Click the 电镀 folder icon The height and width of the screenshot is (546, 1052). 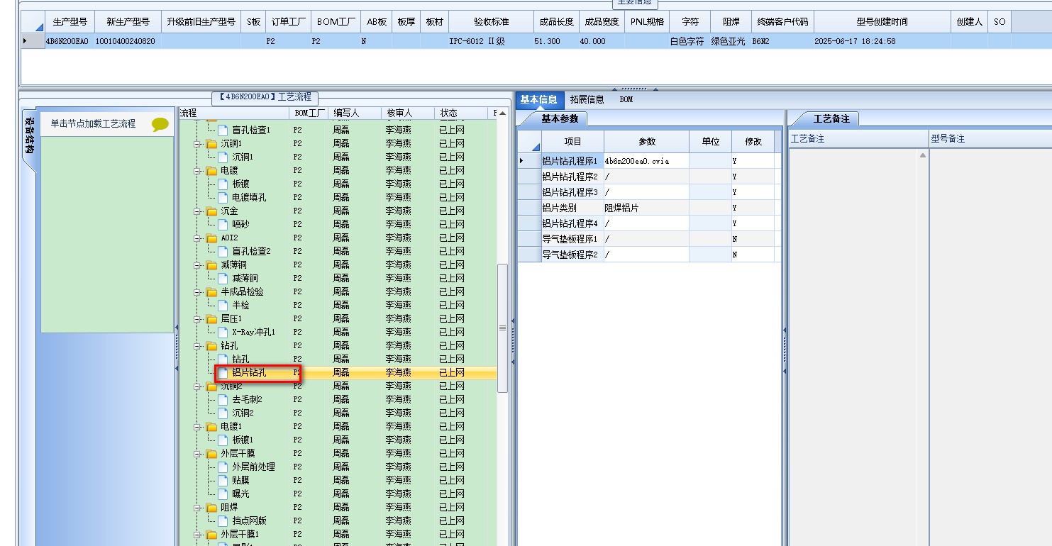[x=211, y=170]
